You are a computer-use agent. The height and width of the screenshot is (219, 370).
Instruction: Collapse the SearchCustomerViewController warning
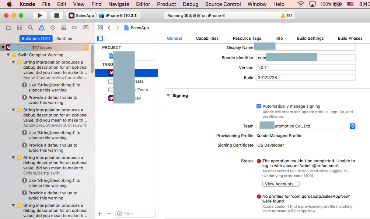13,62
